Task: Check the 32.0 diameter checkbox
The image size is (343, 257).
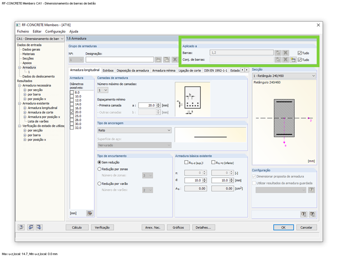Action: (72, 128)
